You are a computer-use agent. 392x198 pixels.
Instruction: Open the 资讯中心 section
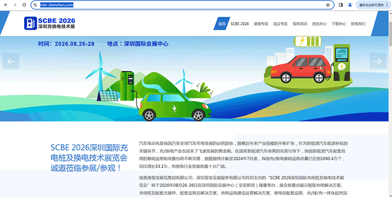click(x=319, y=23)
